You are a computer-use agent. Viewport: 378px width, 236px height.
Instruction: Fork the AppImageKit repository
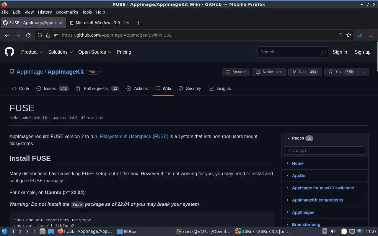(x=305, y=72)
